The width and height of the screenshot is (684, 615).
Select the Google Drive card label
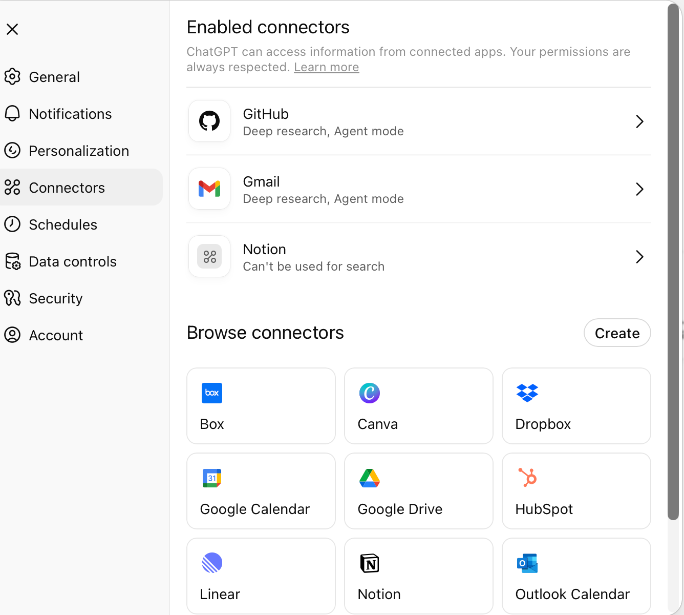point(400,509)
